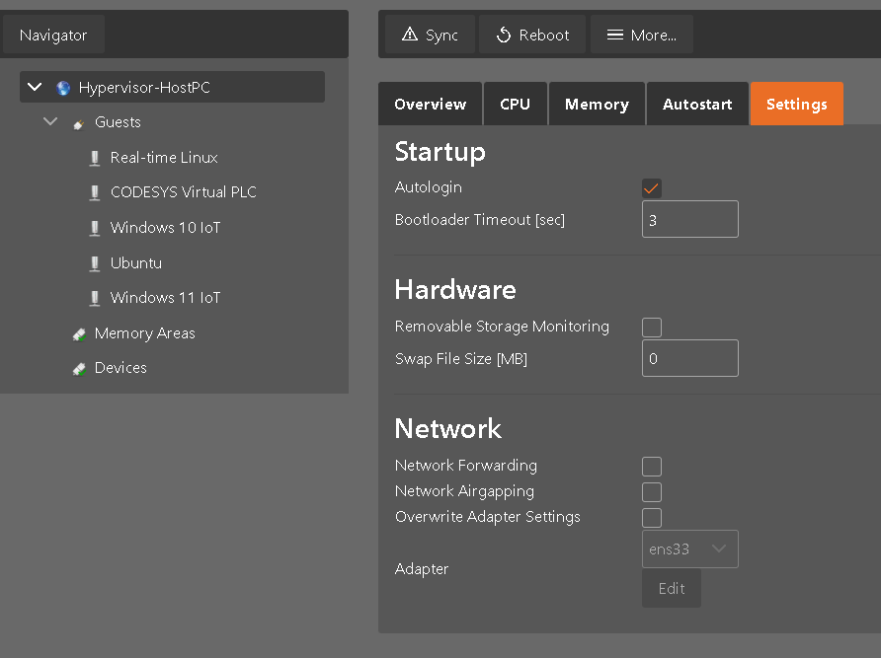The height and width of the screenshot is (658, 881).
Task: Switch to the CPU tab
Action: tap(515, 103)
